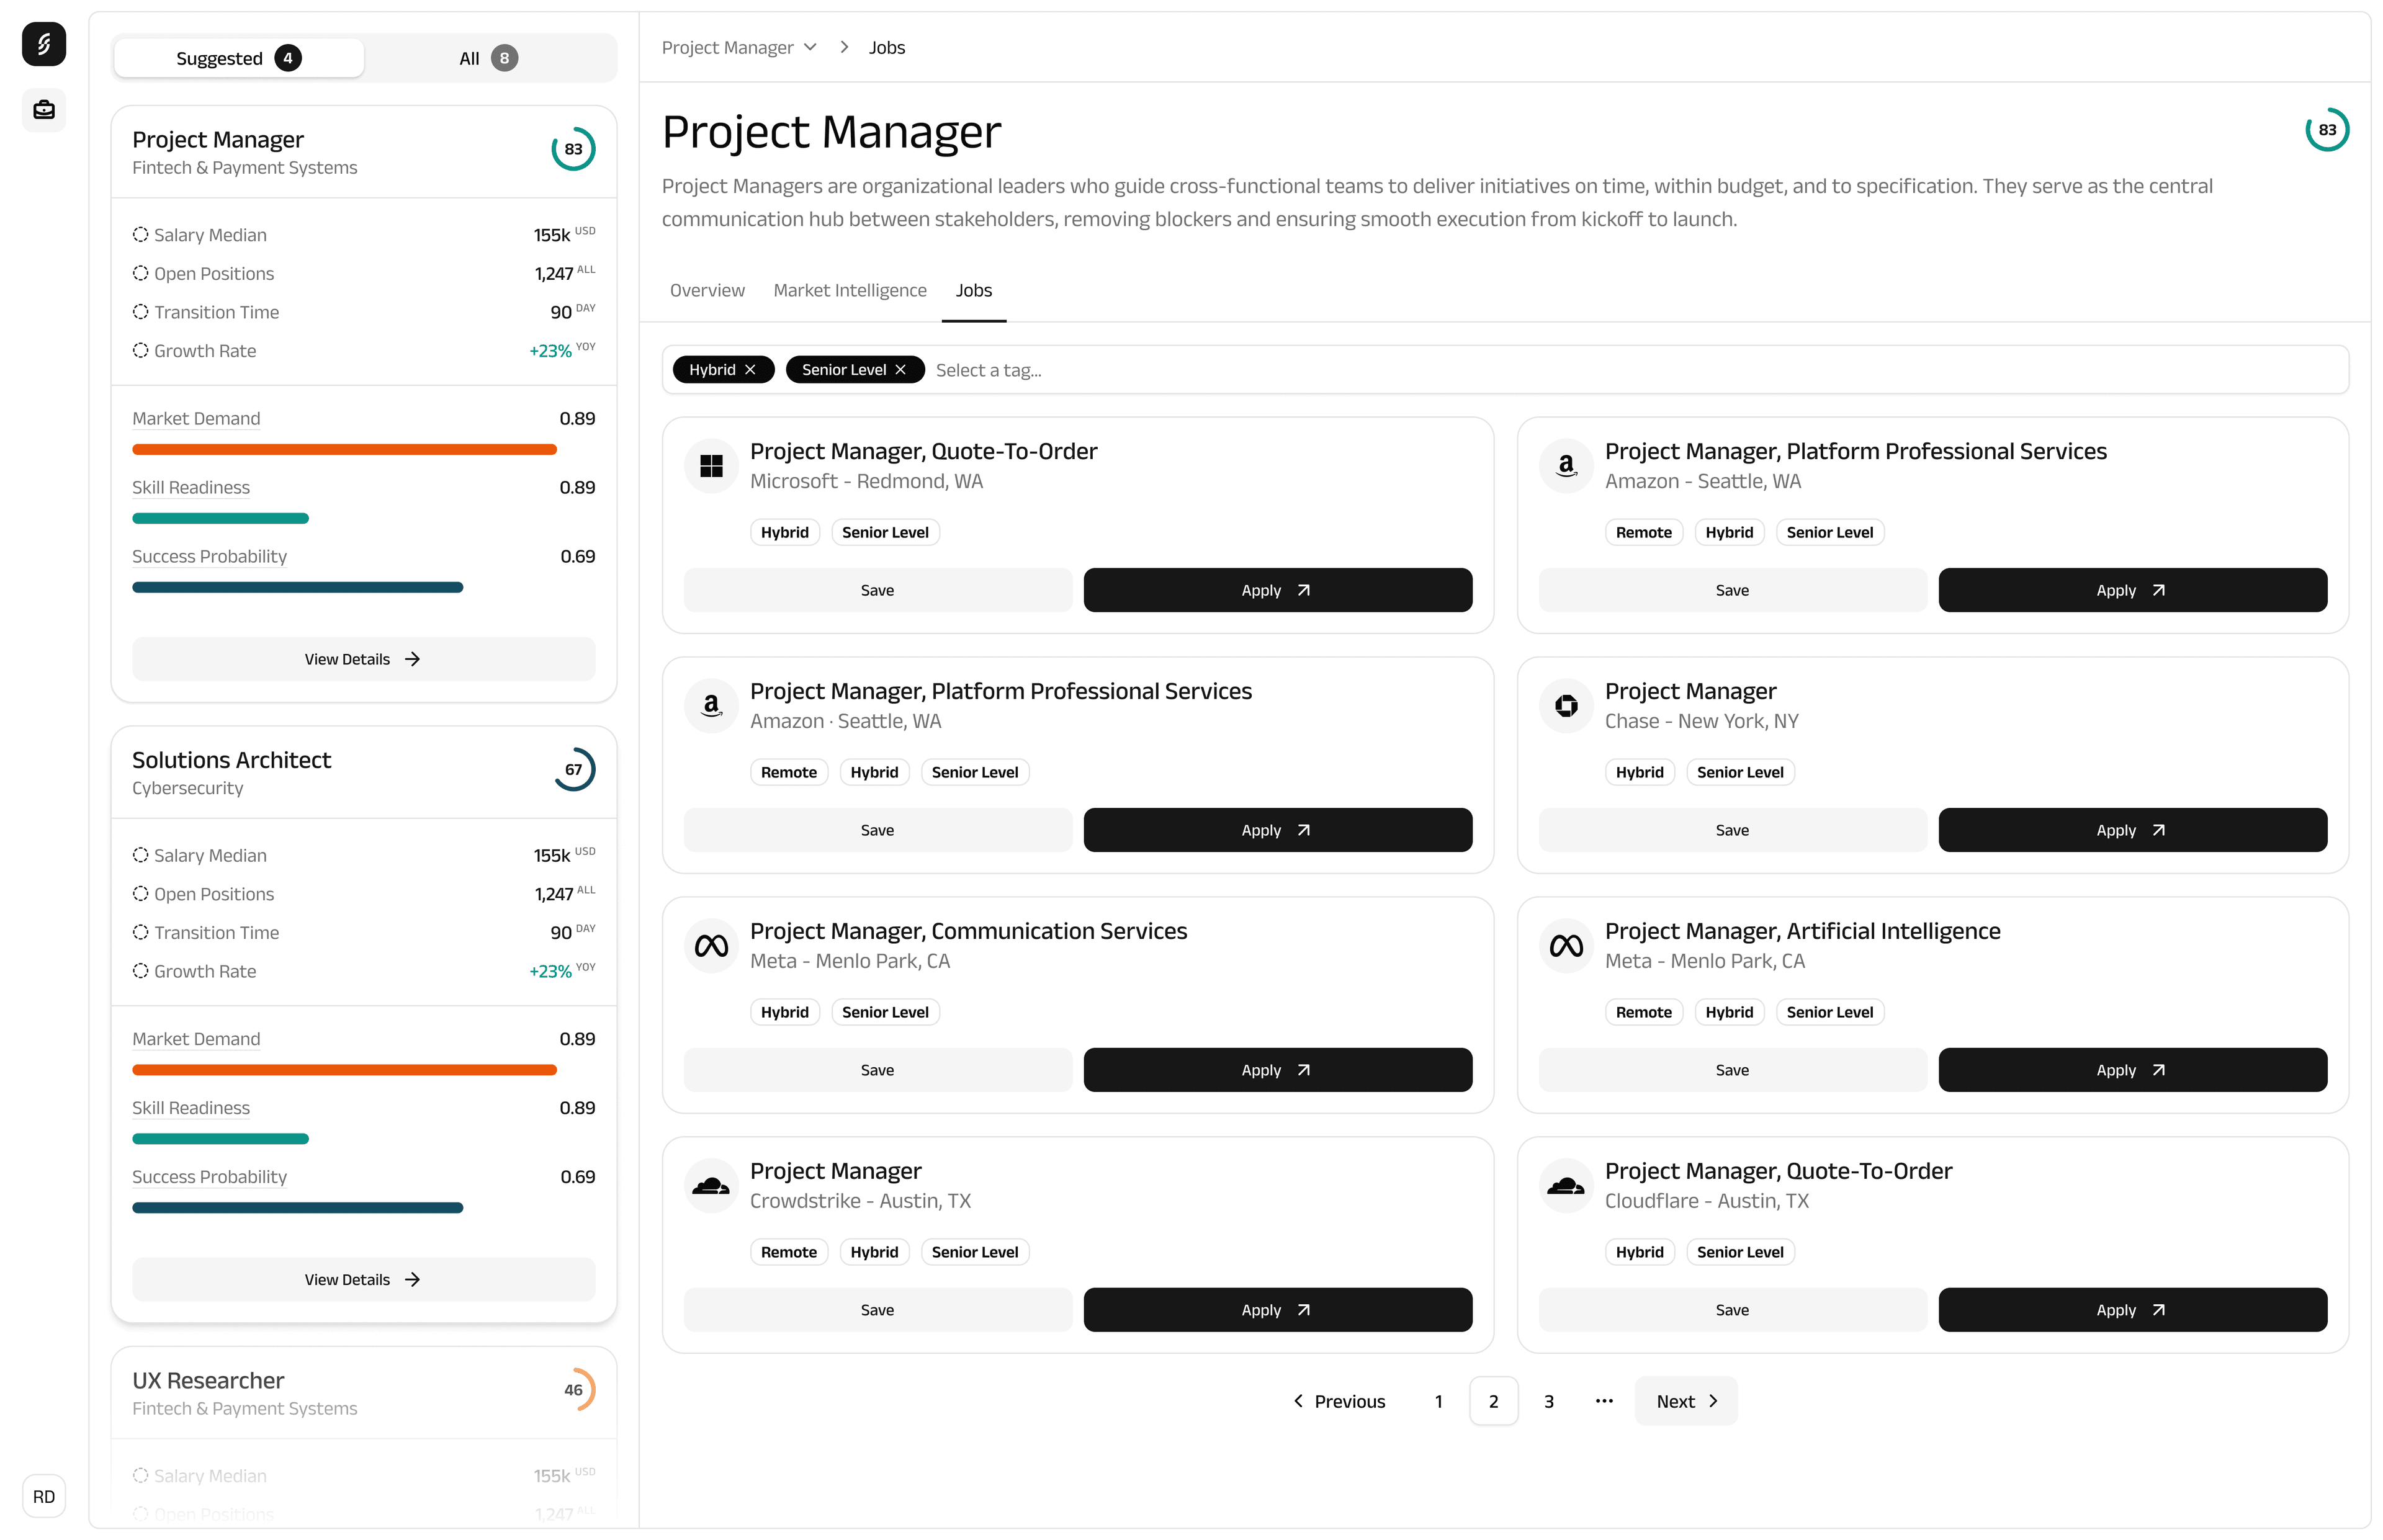Open the briefcase panel in the left sidebar
This screenshot has height=1540, width=2383.
click(x=44, y=110)
